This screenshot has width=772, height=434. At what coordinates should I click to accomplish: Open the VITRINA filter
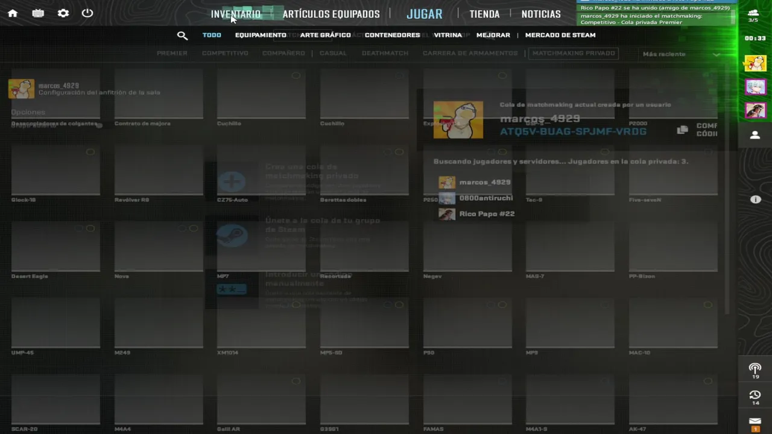(448, 35)
